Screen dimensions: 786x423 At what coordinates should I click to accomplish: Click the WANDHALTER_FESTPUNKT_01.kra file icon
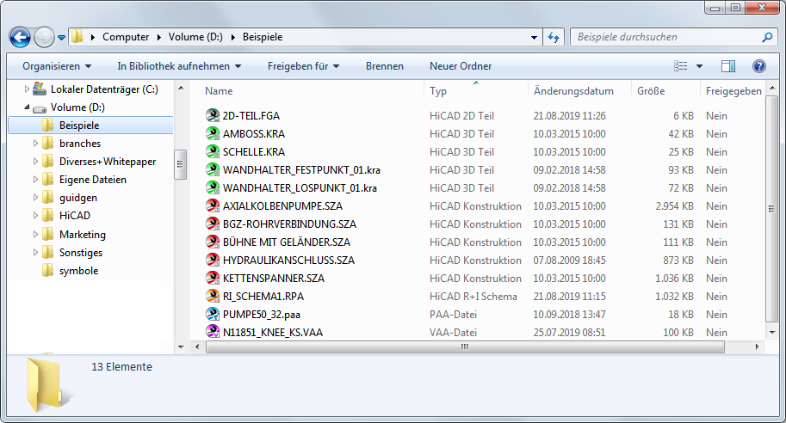tap(213, 169)
